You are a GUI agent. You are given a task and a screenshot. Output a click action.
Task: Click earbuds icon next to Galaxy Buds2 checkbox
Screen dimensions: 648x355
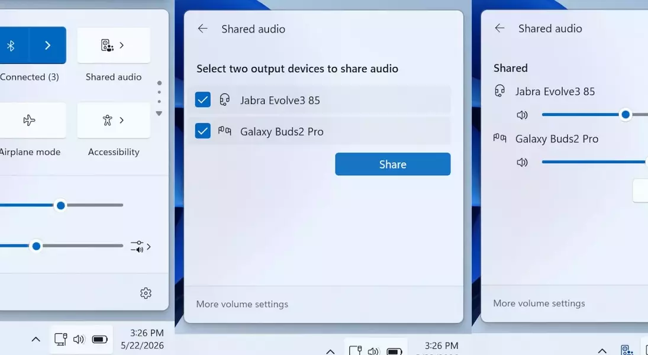224,131
